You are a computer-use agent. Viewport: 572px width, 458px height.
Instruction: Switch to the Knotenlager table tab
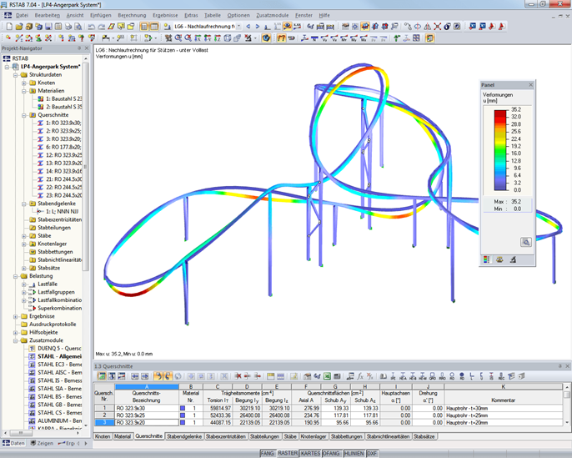pyautogui.click(x=314, y=436)
